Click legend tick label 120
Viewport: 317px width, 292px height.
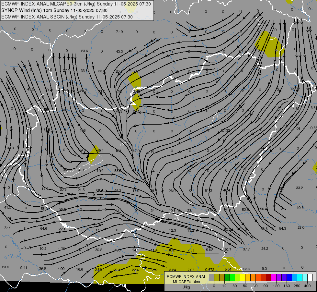pyautogui.click(x=276, y=286)
